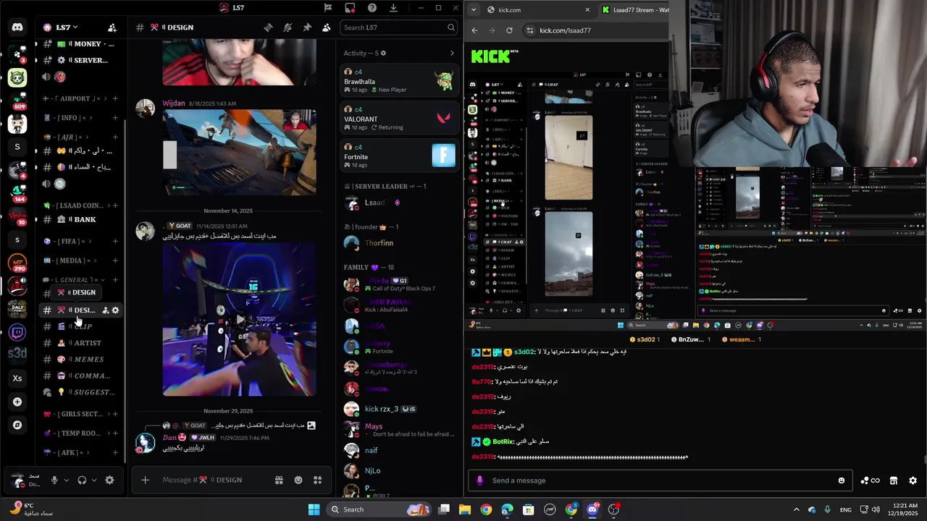Open Discord help question mark icon
This screenshot has width=927, height=521.
click(372, 8)
